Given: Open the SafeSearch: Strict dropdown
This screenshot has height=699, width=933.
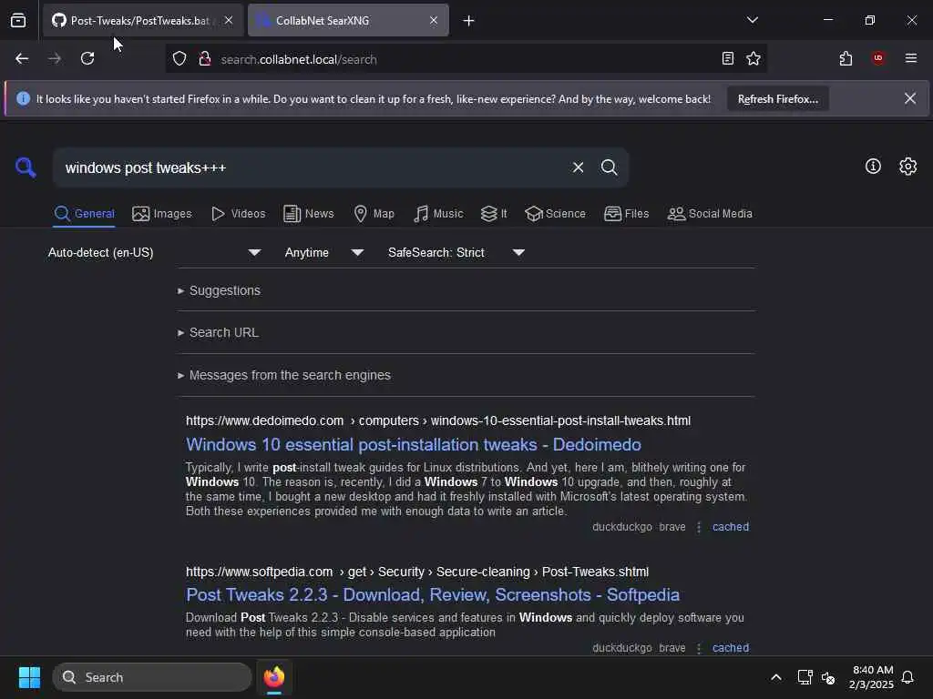Looking at the screenshot, I should [x=456, y=253].
